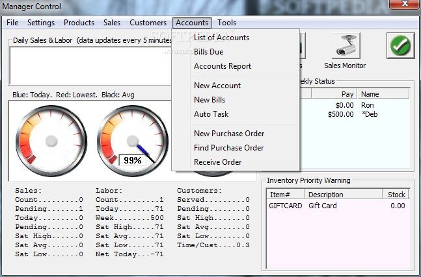Click the green checkmark button
The width and height of the screenshot is (421, 277).
pos(400,46)
